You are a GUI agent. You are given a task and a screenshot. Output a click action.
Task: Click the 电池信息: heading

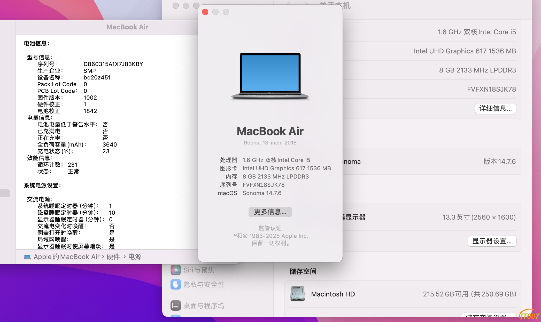(x=37, y=43)
